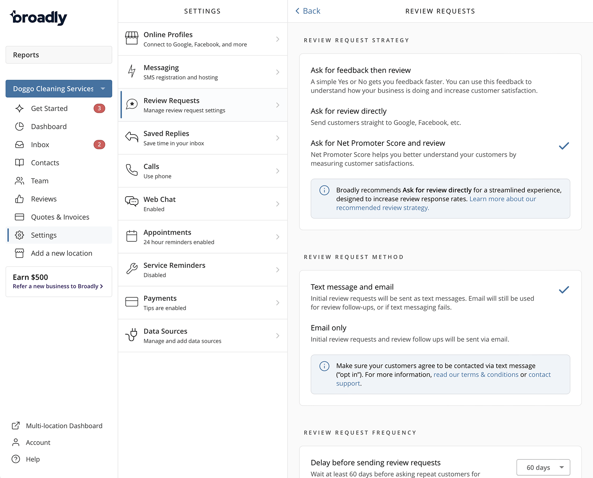The width and height of the screenshot is (593, 478).
Task: Open Learn more about recommended review strategy link
Action: pos(436,203)
